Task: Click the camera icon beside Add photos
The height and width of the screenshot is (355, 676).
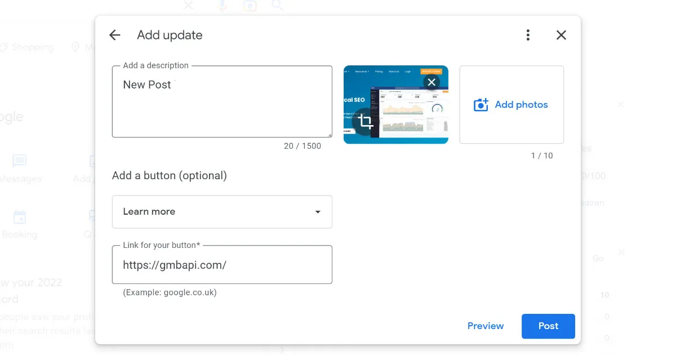Action: (481, 105)
